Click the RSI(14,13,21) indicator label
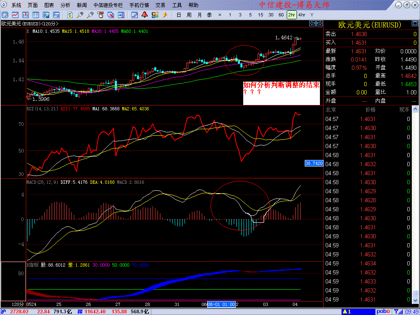Image resolution: width=420 pixels, height=315 pixels. 42,109
